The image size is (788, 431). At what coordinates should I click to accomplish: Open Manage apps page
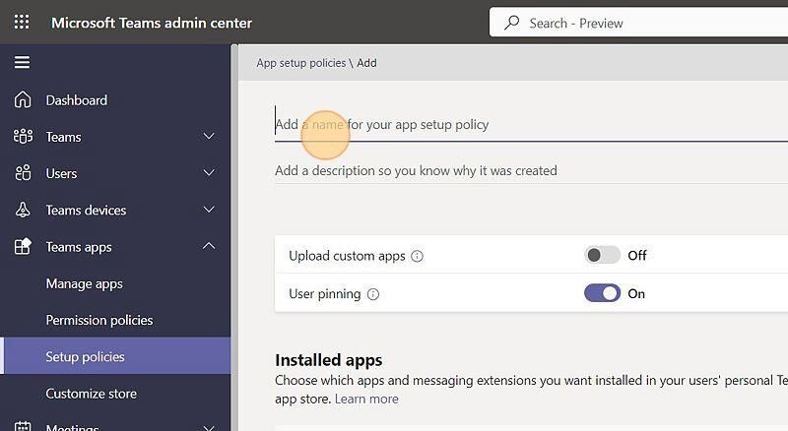[x=85, y=283]
